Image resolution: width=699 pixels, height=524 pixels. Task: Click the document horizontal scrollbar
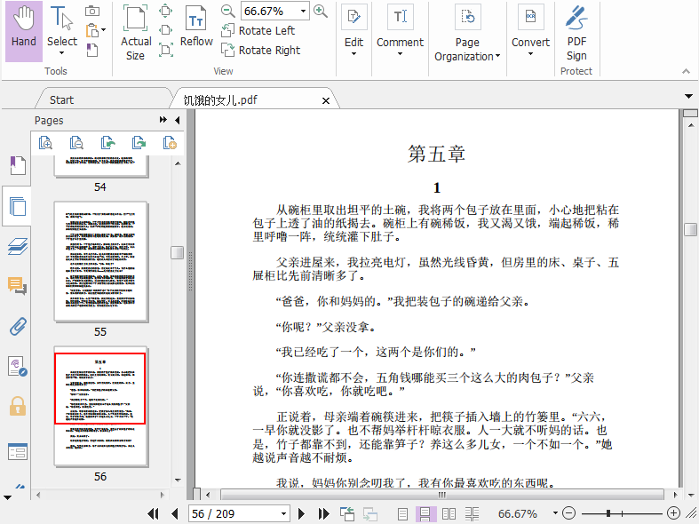click(x=441, y=495)
